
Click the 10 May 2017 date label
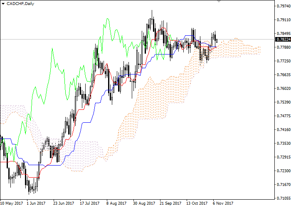12,203
